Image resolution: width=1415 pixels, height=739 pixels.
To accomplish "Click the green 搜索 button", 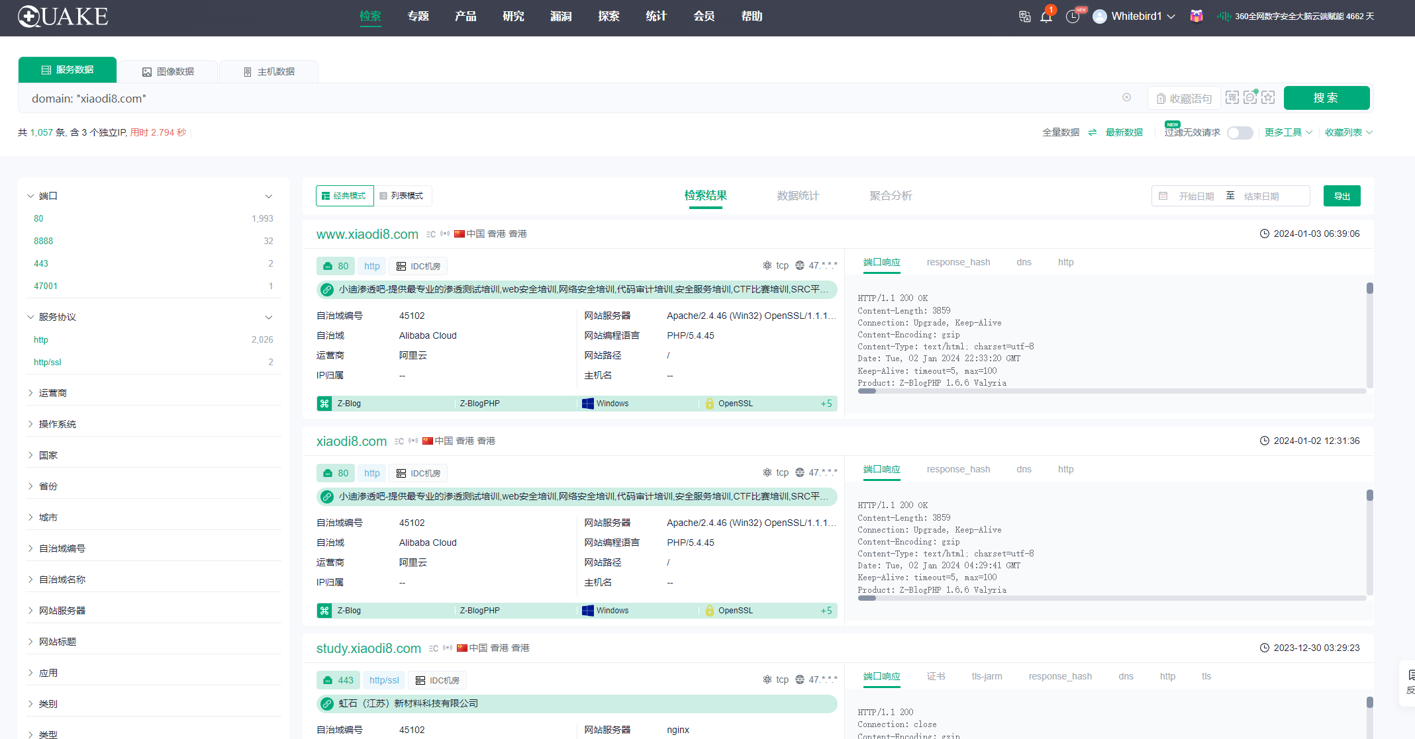I will coord(1326,98).
